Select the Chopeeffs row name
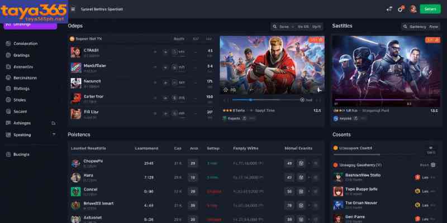Viewport: 447px width, 223px height. pyautogui.click(x=93, y=161)
